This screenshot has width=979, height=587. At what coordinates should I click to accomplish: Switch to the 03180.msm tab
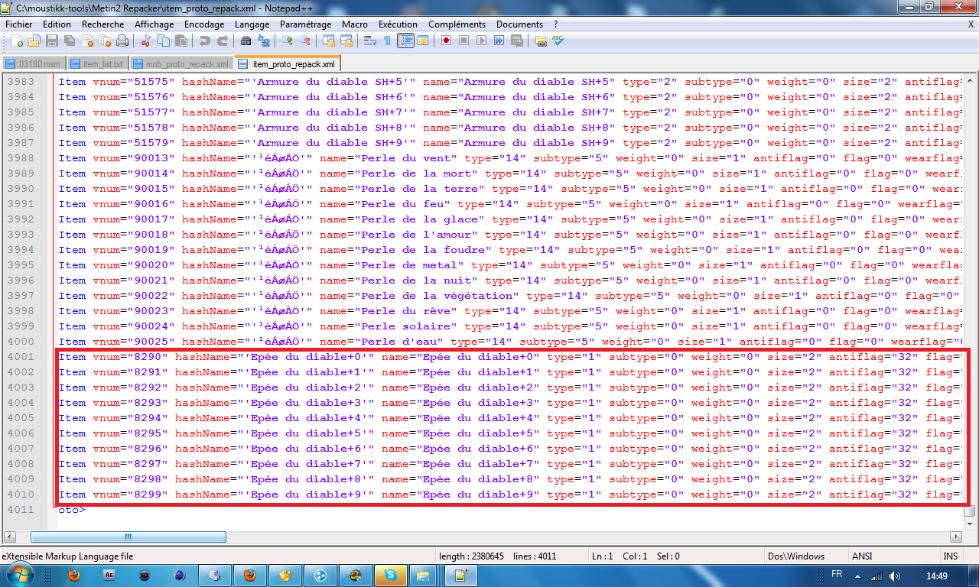point(34,63)
